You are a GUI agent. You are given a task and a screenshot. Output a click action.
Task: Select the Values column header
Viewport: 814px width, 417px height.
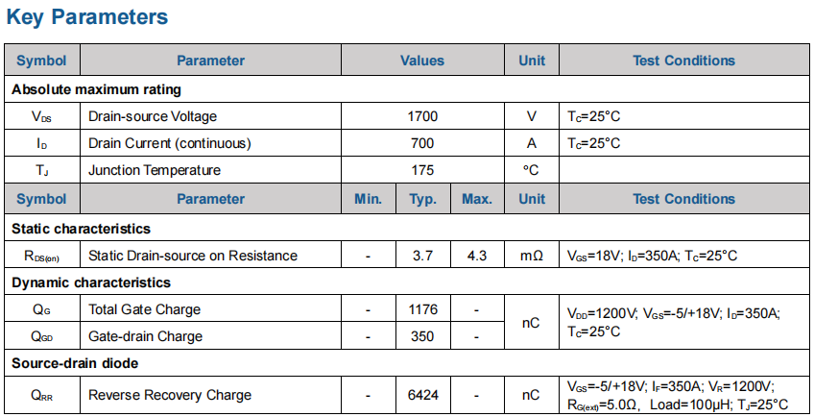422,61
